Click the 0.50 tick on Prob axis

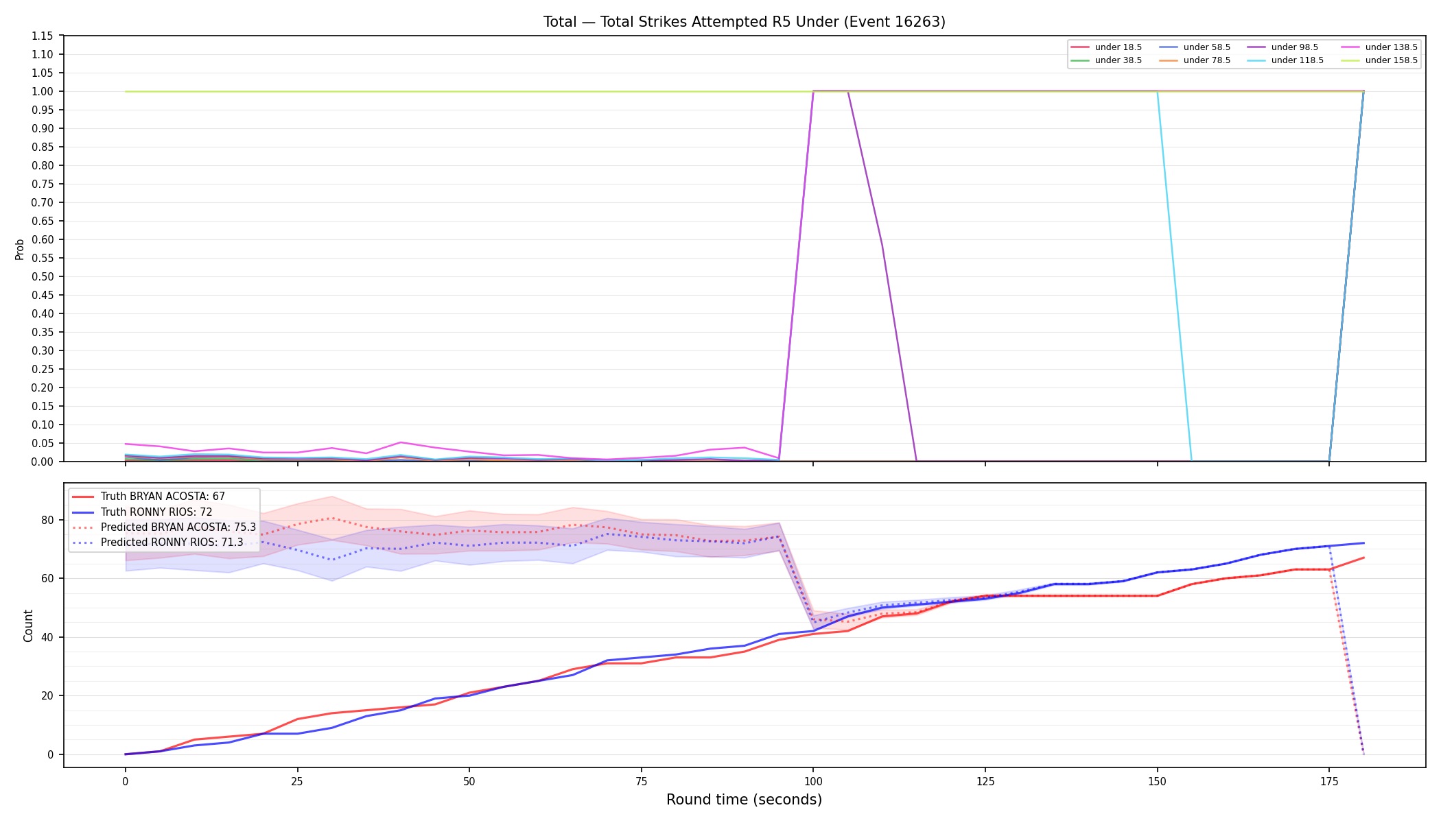point(43,276)
